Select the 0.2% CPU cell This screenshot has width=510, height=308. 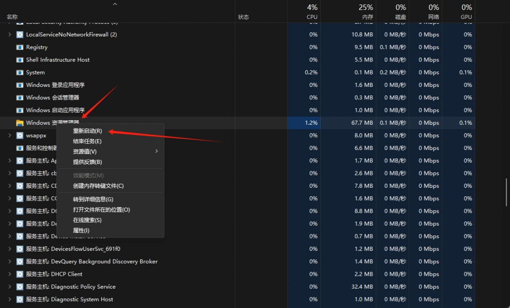coord(311,73)
